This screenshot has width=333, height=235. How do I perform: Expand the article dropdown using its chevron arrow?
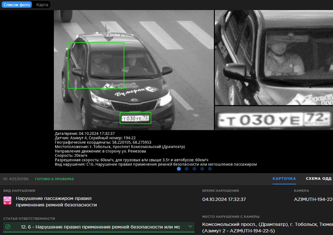pos(190,227)
